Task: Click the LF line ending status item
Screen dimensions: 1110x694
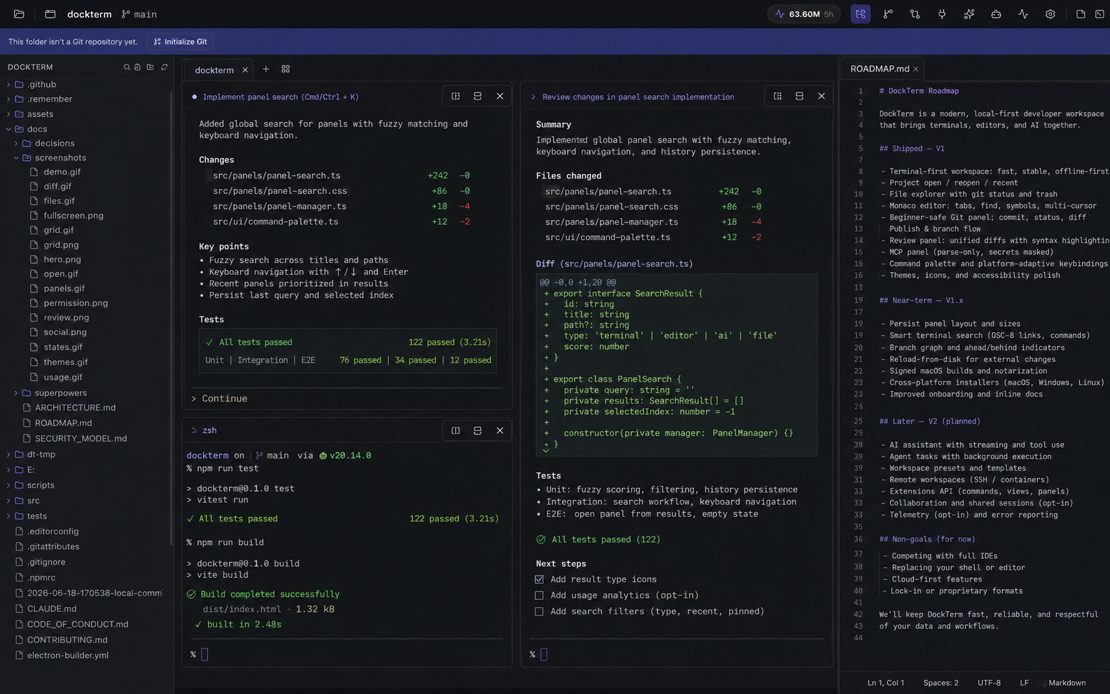Action: (x=1024, y=683)
